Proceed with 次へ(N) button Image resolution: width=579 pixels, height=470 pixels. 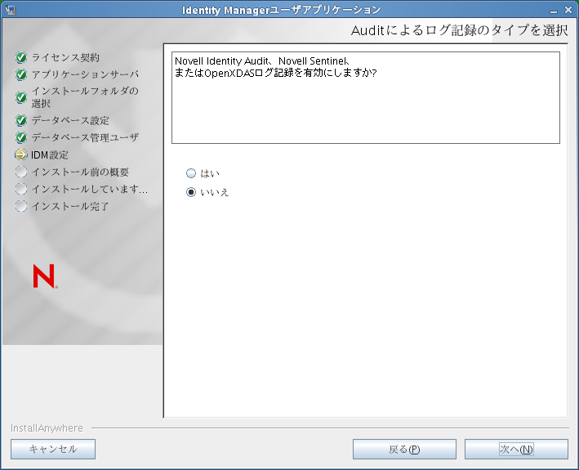click(516, 449)
